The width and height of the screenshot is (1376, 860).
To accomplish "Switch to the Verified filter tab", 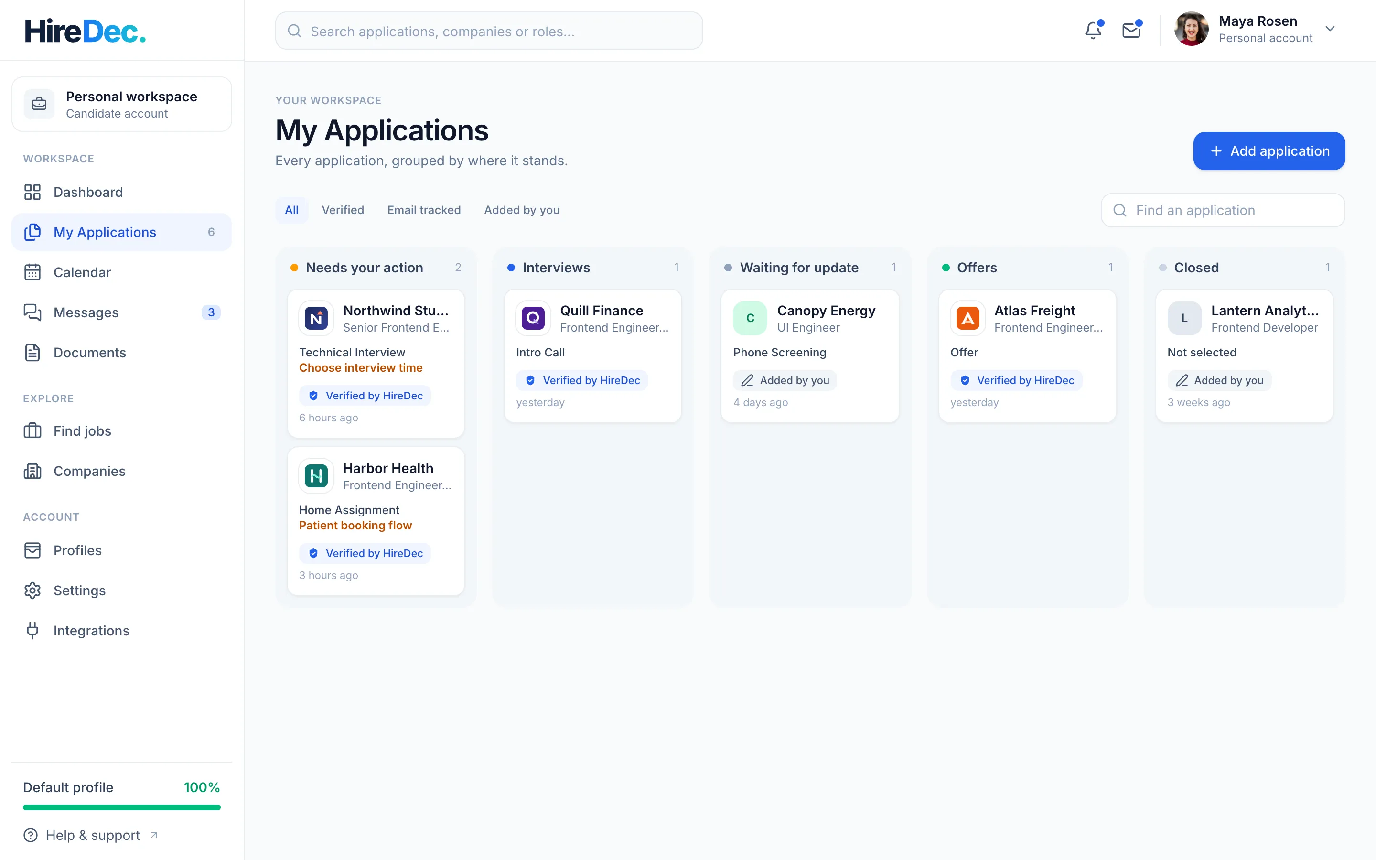I will point(343,210).
